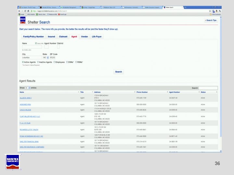Open the F.A.I.R. PLAN link
This screenshot has height=175, width=234.
25,123
